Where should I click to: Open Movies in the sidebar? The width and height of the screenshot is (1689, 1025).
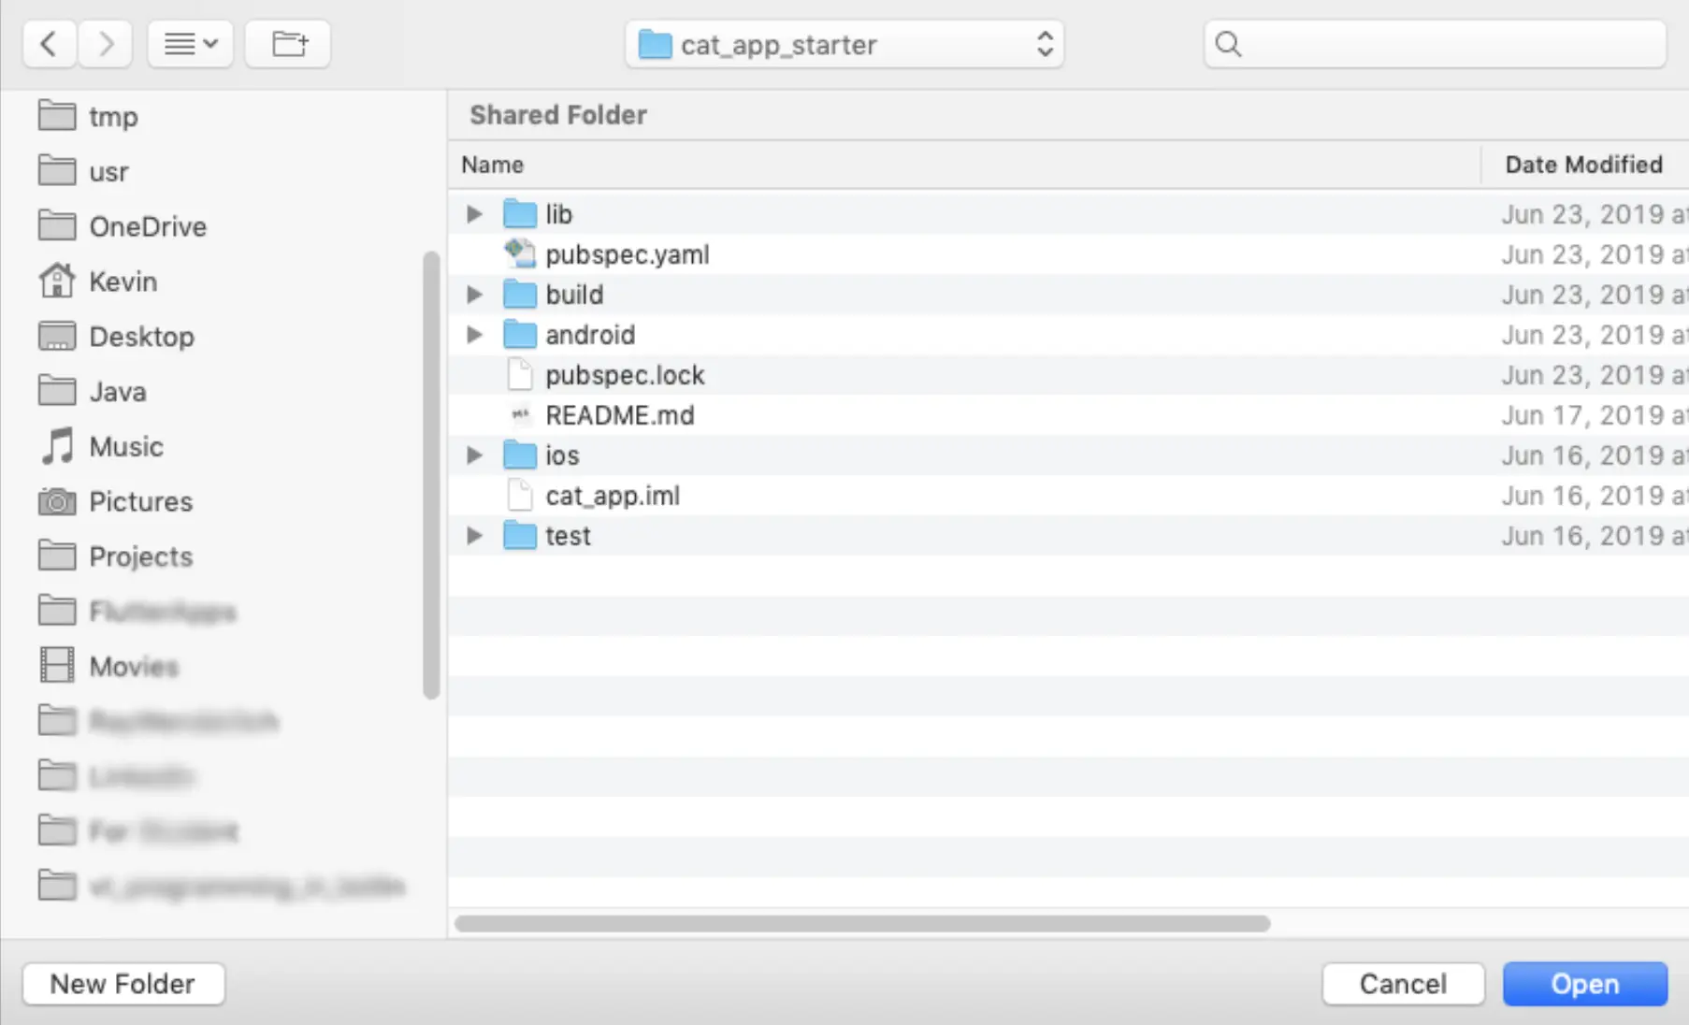tap(108, 667)
